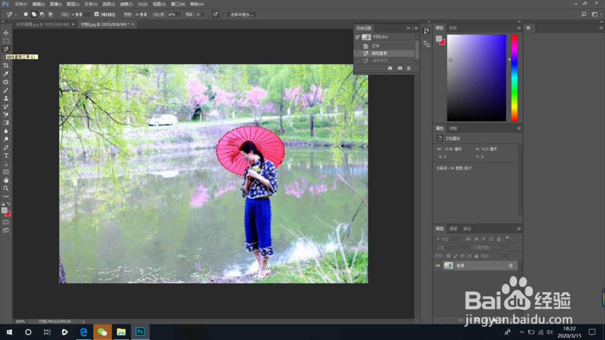The width and height of the screenshot is (605, 340).
Task: Toggle history brush source on 村姑.jpg snapshot
Action: tap(358, 37)
